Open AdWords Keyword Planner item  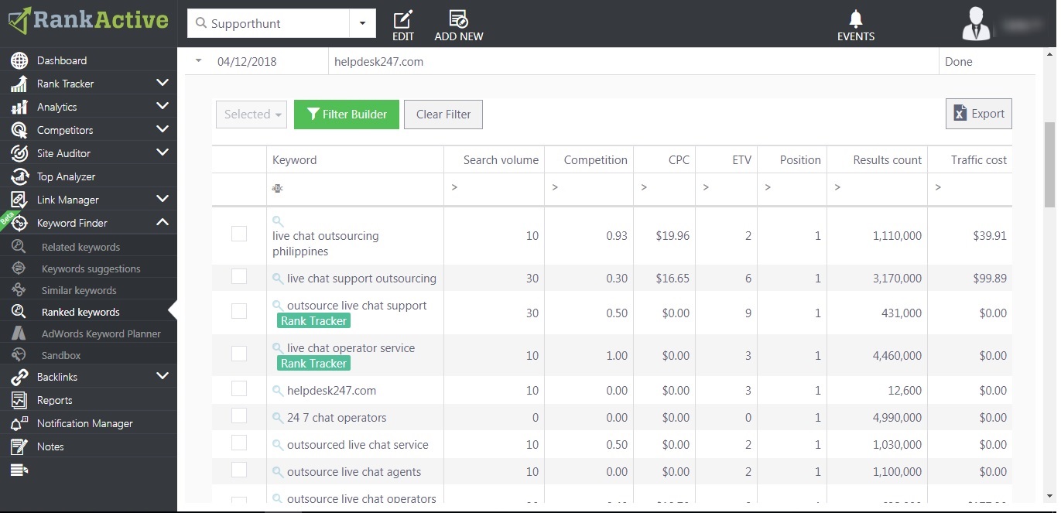101,333
